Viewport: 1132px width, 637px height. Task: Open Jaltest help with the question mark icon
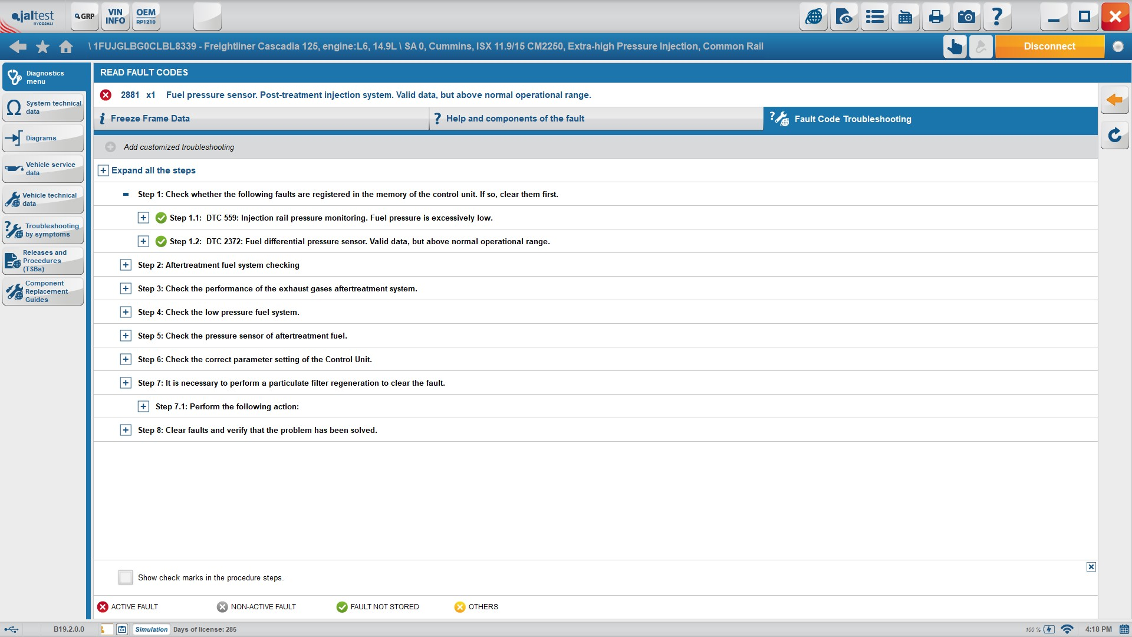(x=997, y=17)
